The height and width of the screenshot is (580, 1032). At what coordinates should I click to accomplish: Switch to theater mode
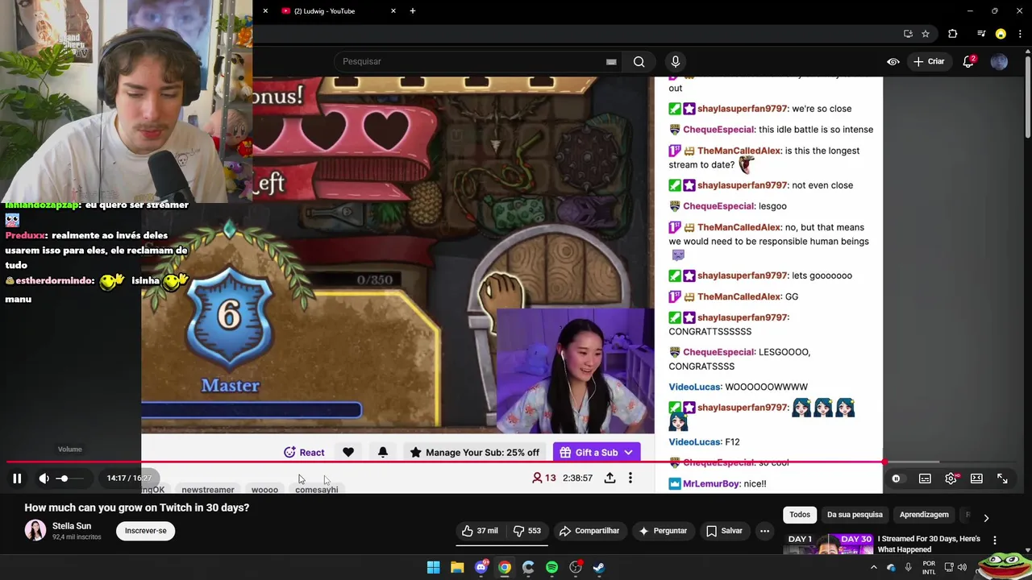976,478
